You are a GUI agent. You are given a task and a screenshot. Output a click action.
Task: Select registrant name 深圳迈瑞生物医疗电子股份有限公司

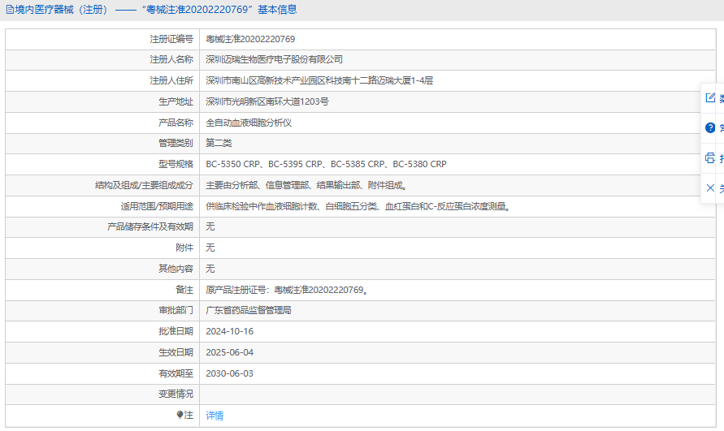(x=275, y=59)
